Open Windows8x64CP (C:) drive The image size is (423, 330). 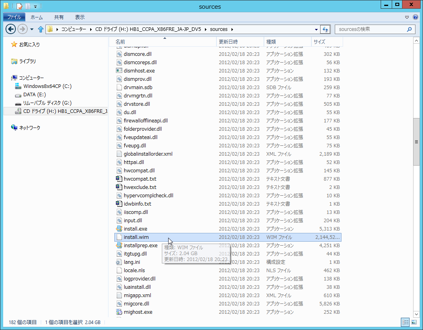(47, 86)
